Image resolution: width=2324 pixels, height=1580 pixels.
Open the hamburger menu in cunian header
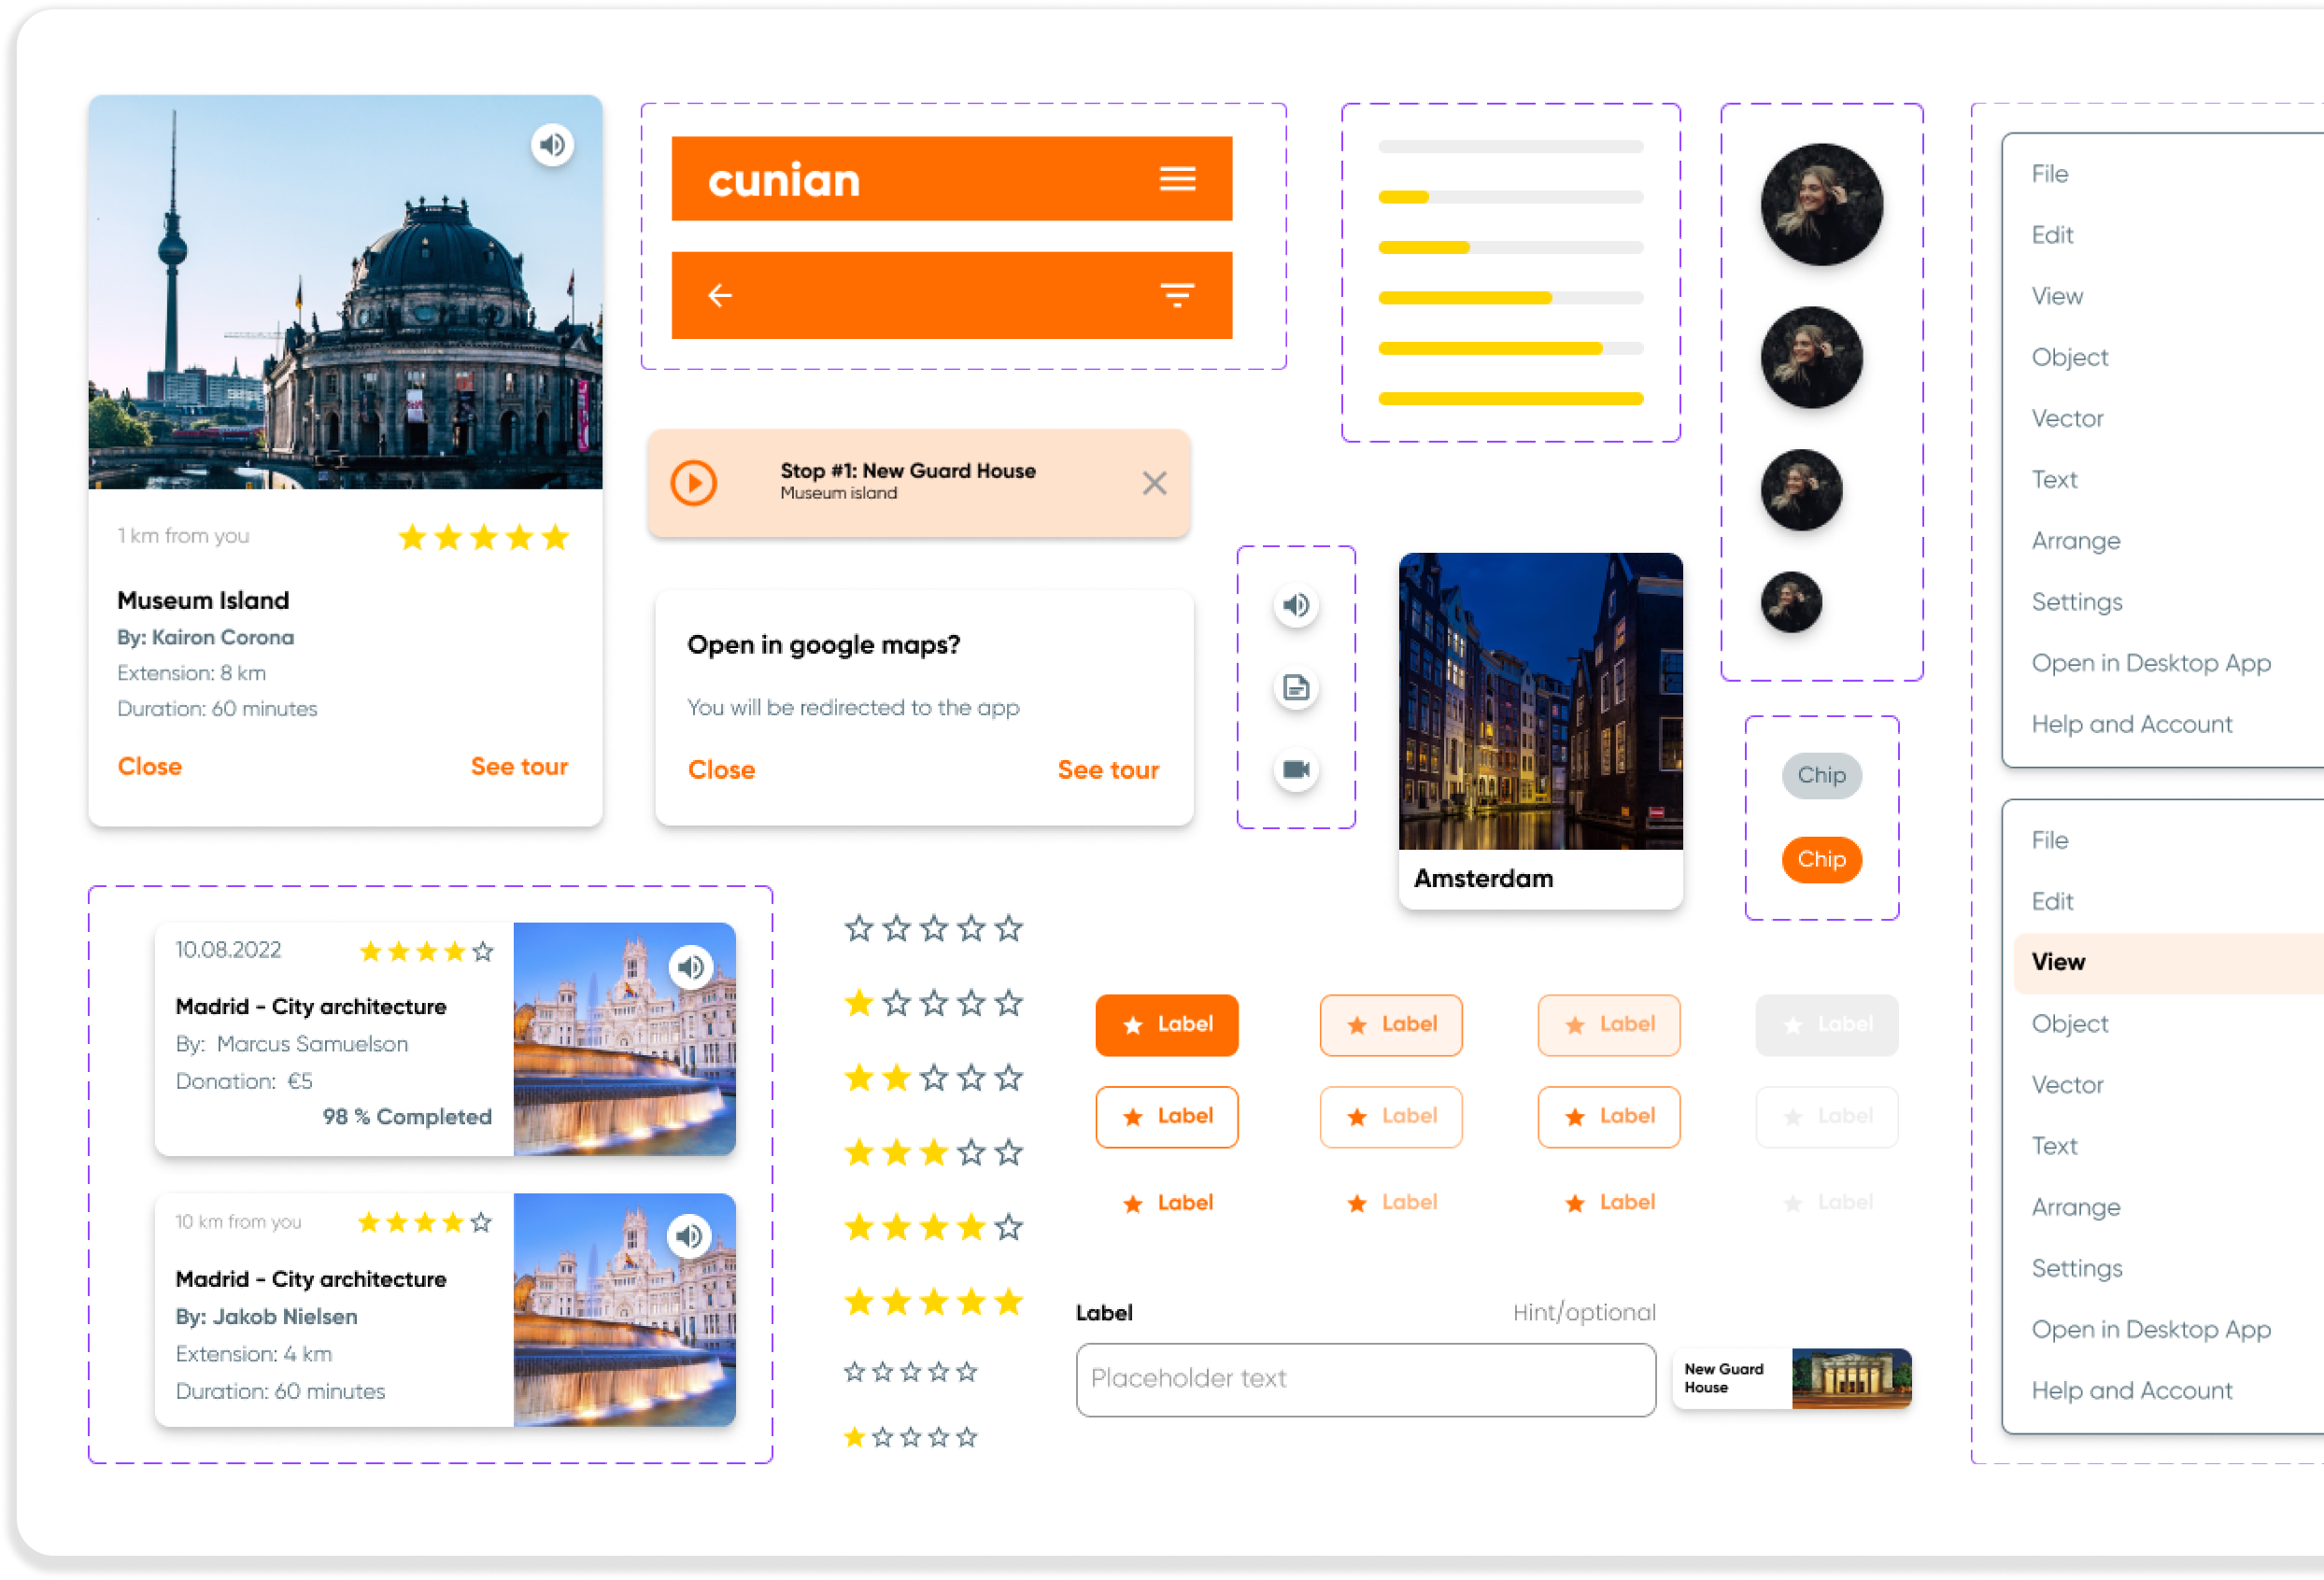[x=1177, y=179]
